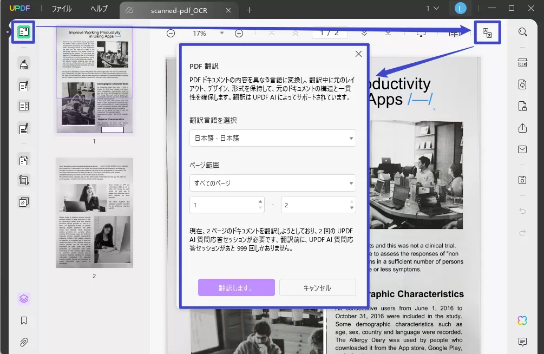Select page 2 thumbnail
The height and width of the screenshot is (354, 544).
coord(94,213)
